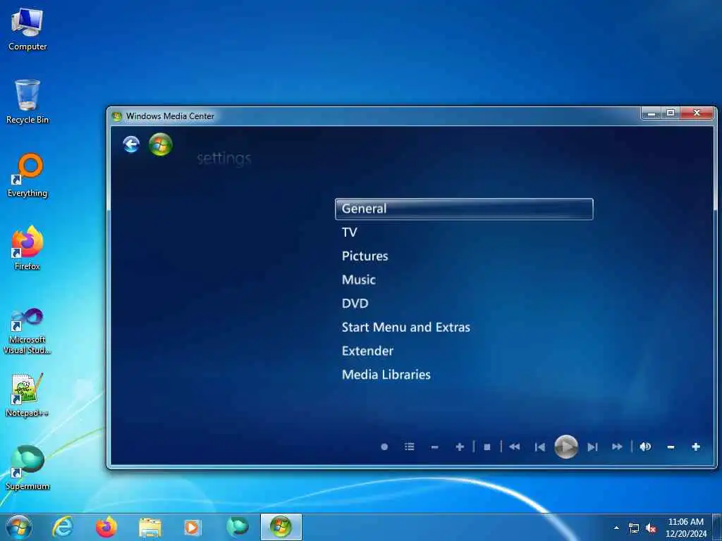Open the guide list icon in transport bar
Screen dimensions: 722x541
coord(410,447)
